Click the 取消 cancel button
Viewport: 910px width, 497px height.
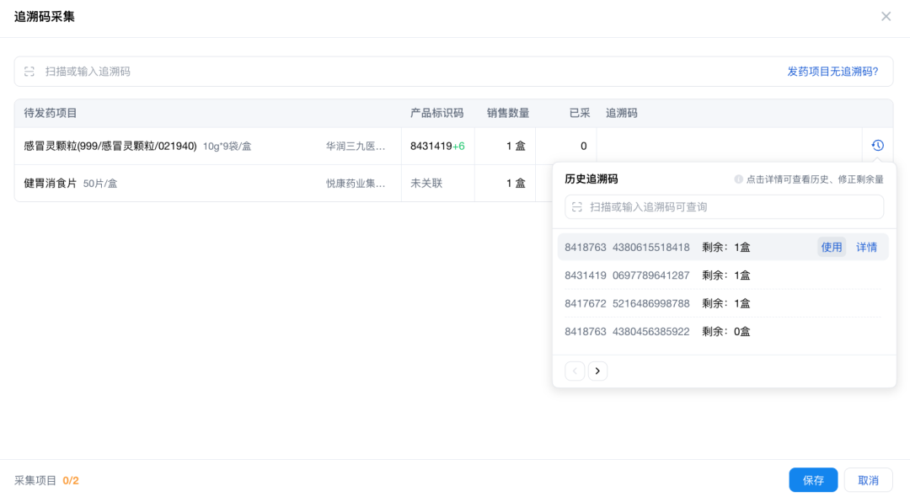(868, 479)
